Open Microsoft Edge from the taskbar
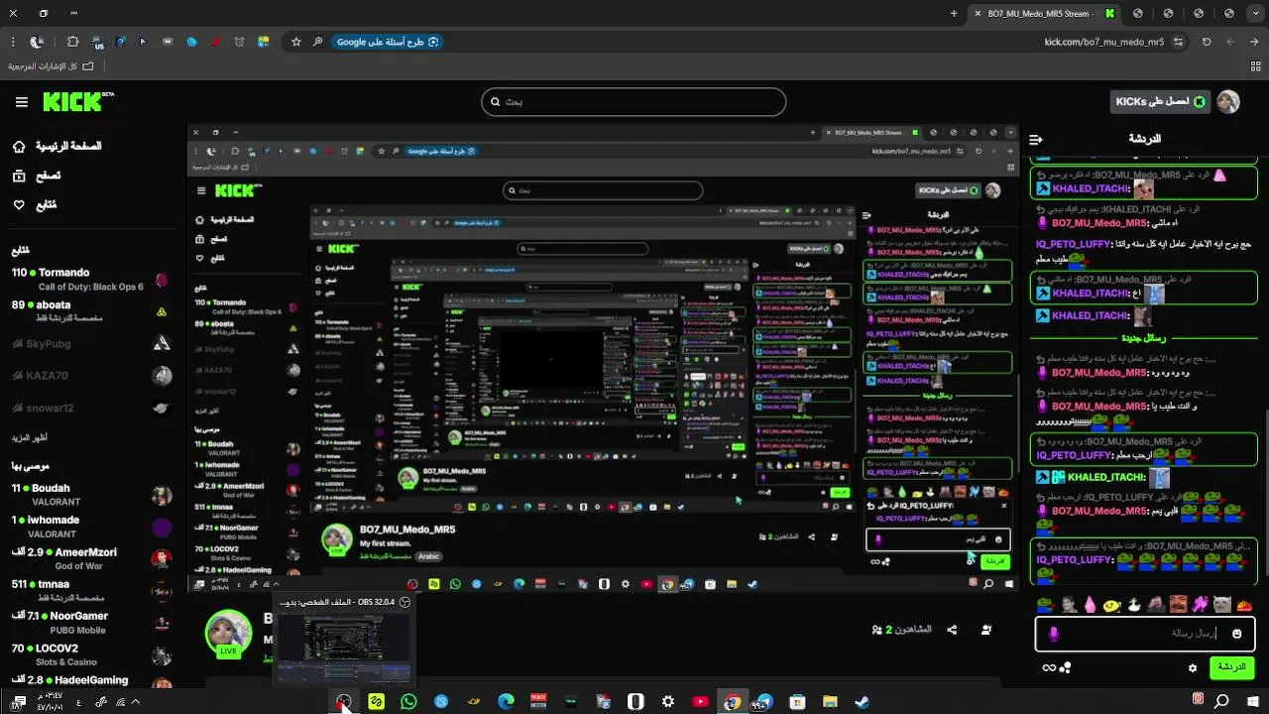Image resolution: width=1269 pixels, height=714 pixels. (506, 702)
